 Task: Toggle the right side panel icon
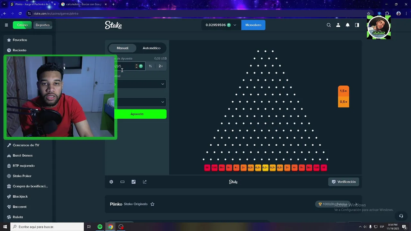[x=357, y=25]
